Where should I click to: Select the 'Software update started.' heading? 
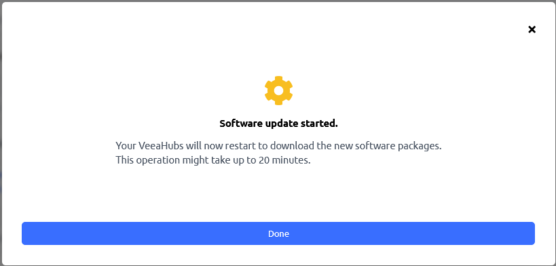pyautogui.click(x=279, y=123)
